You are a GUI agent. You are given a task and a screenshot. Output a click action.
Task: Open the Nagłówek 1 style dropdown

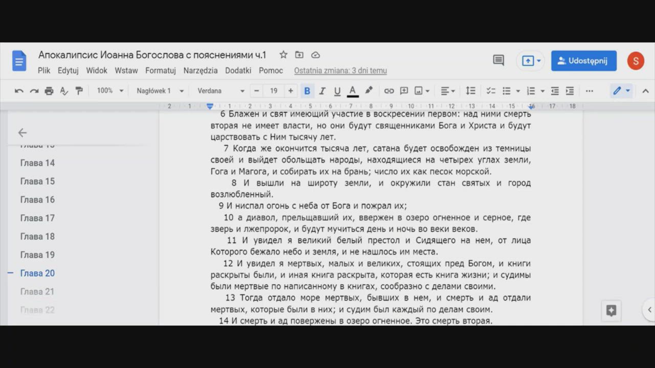pos(160,91)
